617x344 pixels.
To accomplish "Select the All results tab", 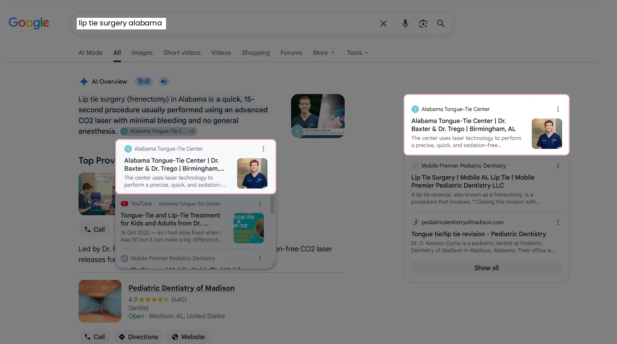I will pos(117,53).
